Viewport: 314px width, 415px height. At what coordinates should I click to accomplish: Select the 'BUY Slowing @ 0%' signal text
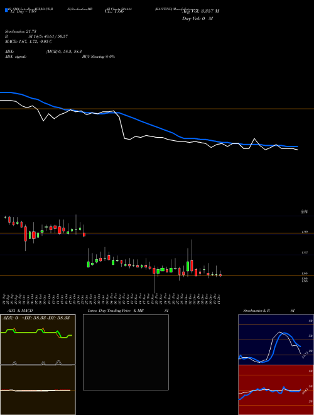click(99, 57)
